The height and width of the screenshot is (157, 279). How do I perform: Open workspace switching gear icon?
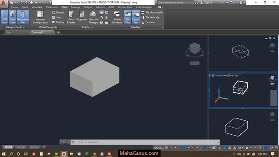247,148
